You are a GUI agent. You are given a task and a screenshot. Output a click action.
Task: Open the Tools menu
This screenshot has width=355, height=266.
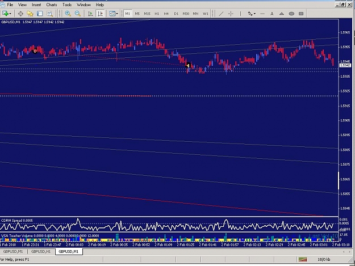[67, 5]
